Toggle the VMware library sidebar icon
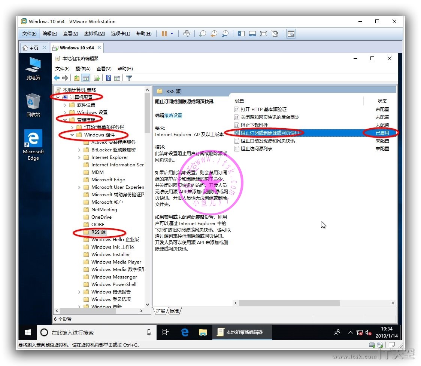 [x=241, y=34]
